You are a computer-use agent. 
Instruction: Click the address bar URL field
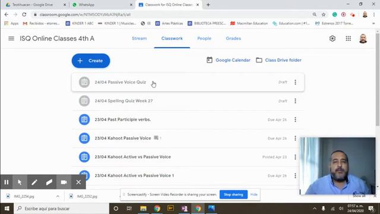point(170,14)
